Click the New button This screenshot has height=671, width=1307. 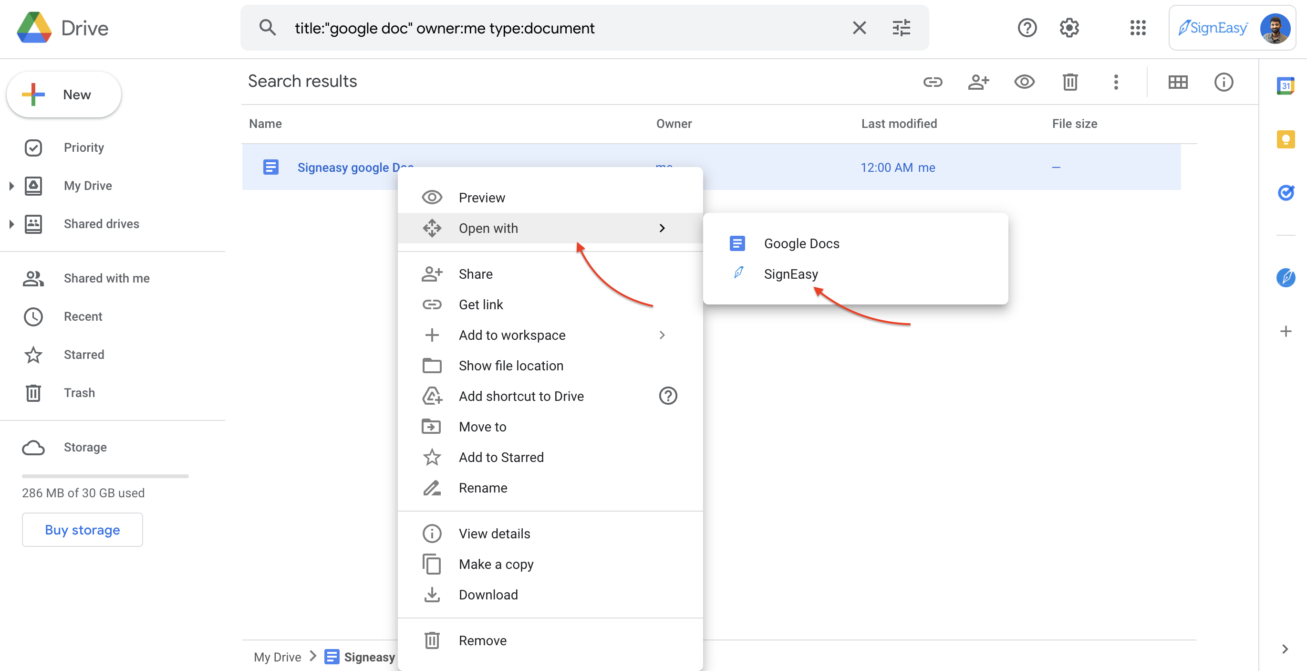click(x=64, y=94)
